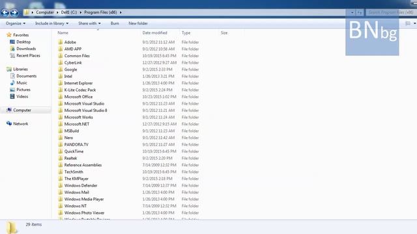
Task: Click the Network icon in sidebar
Action: (9, 123)
